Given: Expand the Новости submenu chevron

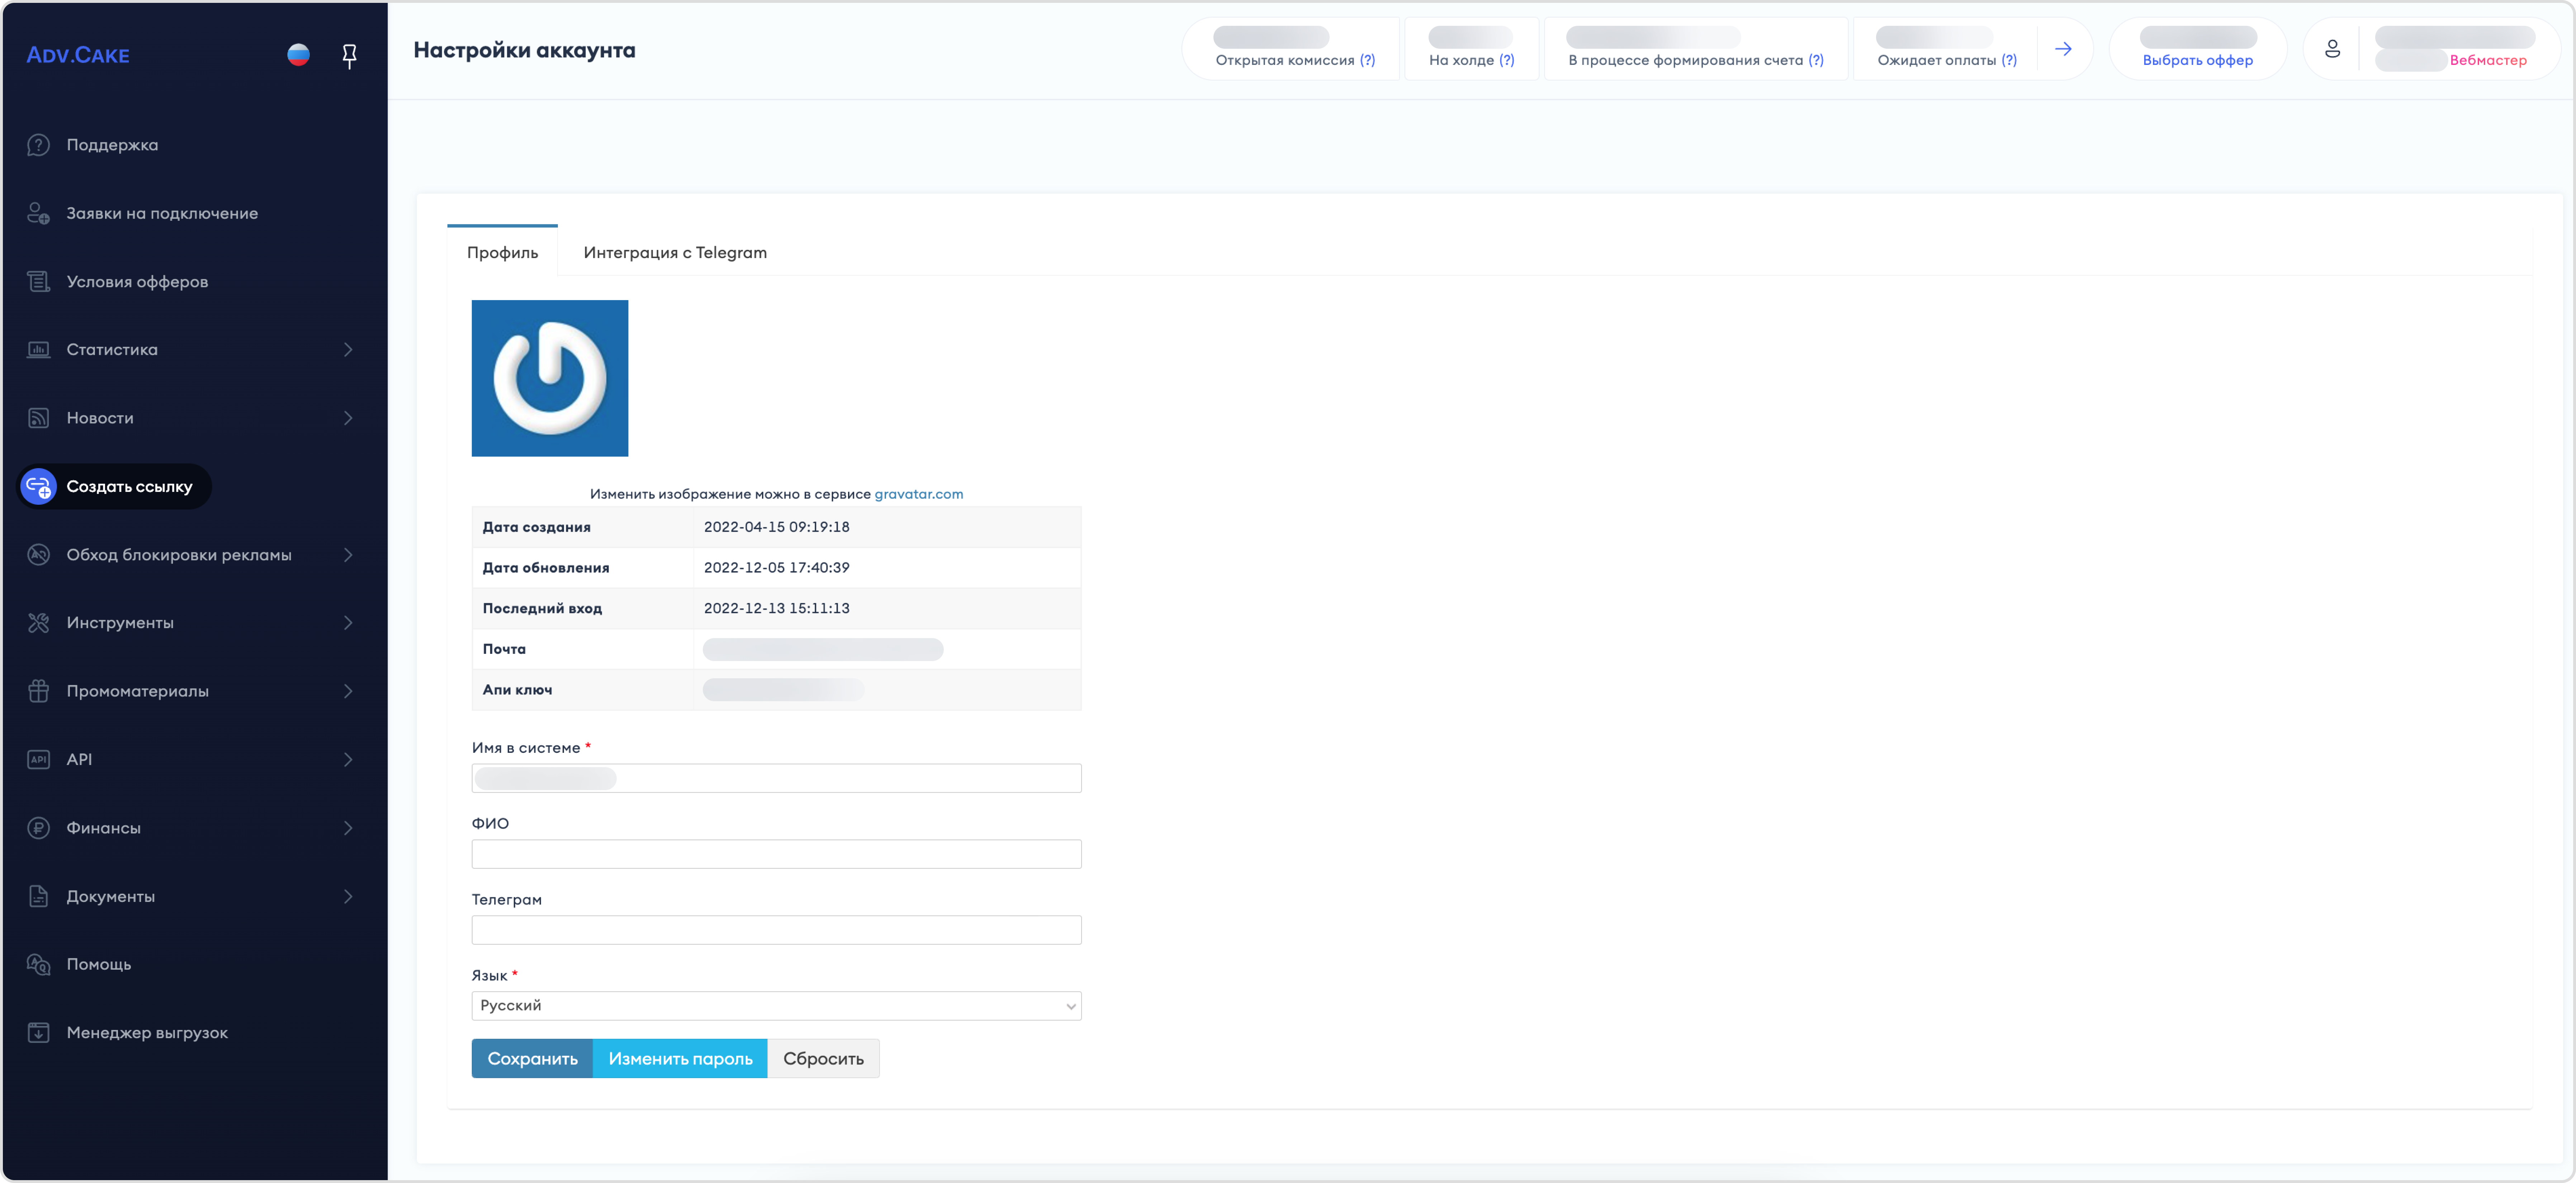Looking at the screenshot, I should [x=348, y=418].
